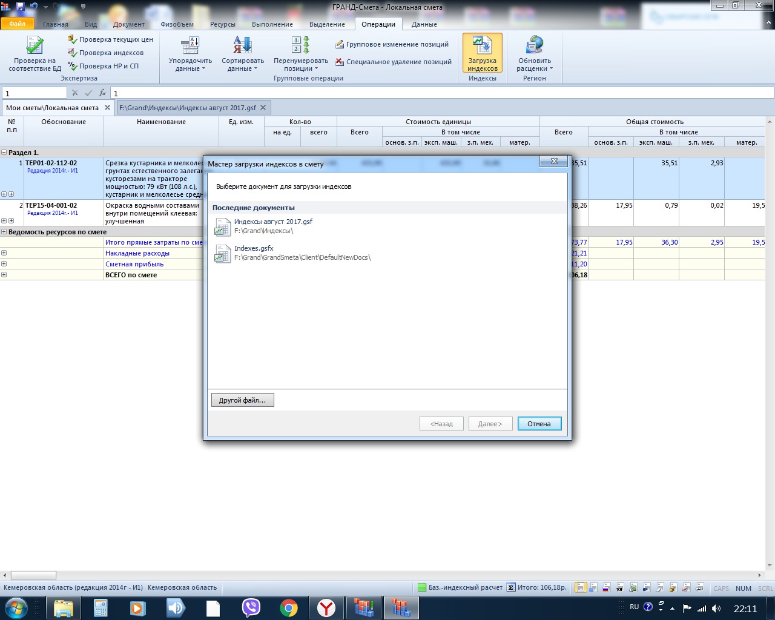Click the Russian flag icon in status bar
775x620 pixels.
click(x=607, y=587)
